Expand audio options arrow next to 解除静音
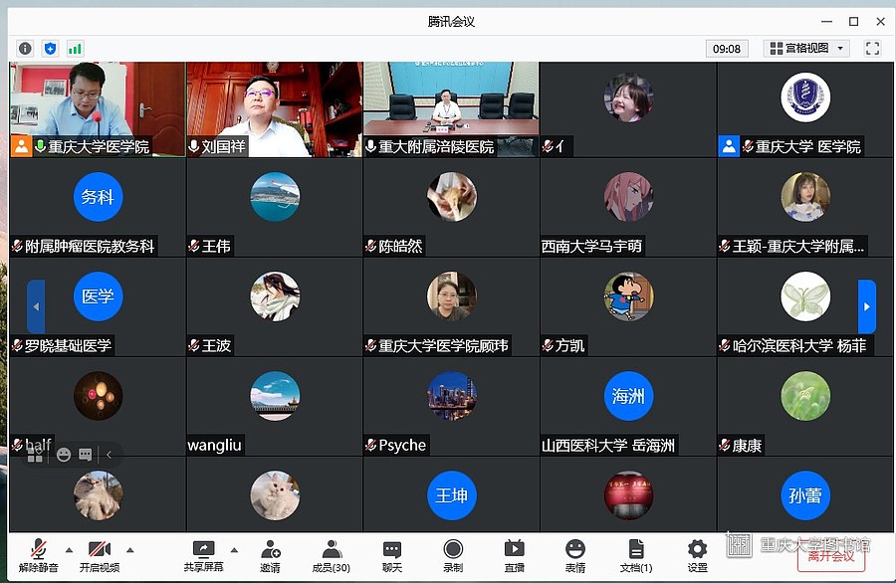The width and height of the screenshot is (896, 583). (x=69, y=550)
